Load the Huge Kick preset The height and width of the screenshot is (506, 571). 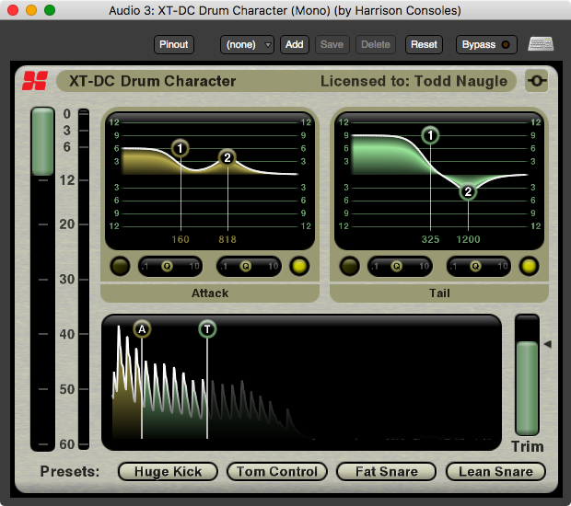(x=168, y=471)
